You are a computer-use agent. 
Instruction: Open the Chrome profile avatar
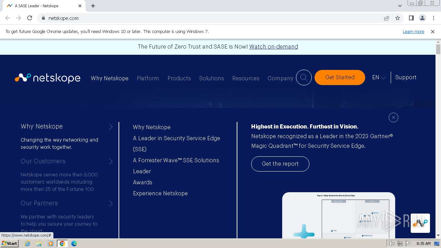click(x=422, y=18)
